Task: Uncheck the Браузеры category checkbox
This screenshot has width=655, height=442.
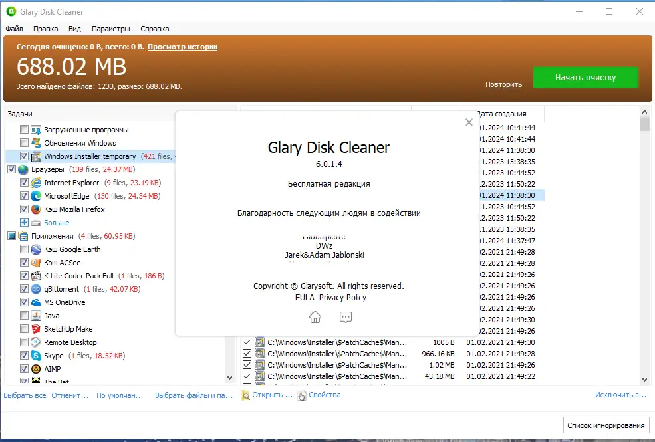Action: (12, 169)
